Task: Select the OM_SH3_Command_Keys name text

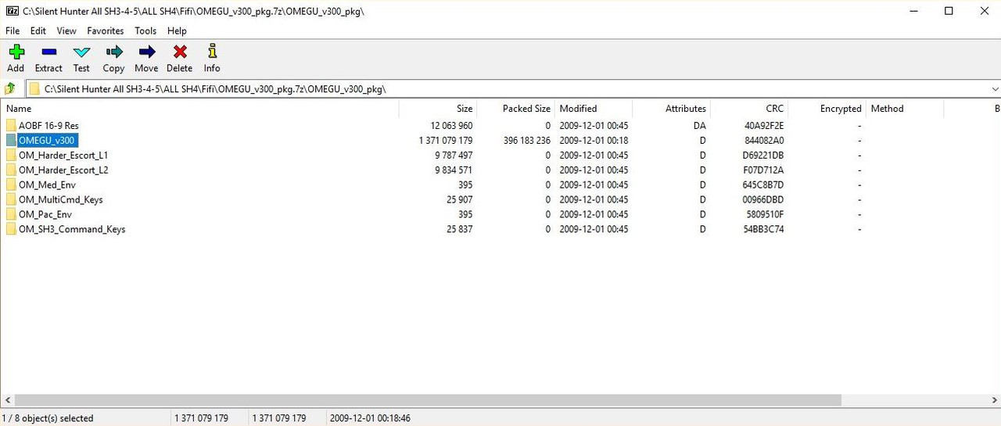Action: 72,230
